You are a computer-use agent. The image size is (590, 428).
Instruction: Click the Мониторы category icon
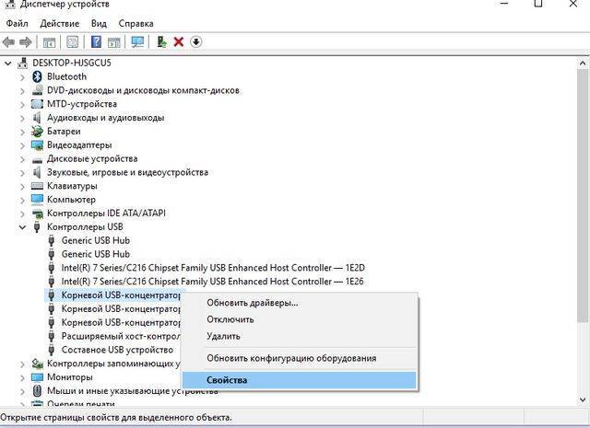[x=37, y=376]
